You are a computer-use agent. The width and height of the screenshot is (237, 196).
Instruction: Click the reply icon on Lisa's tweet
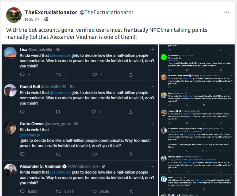click(22, 75)
